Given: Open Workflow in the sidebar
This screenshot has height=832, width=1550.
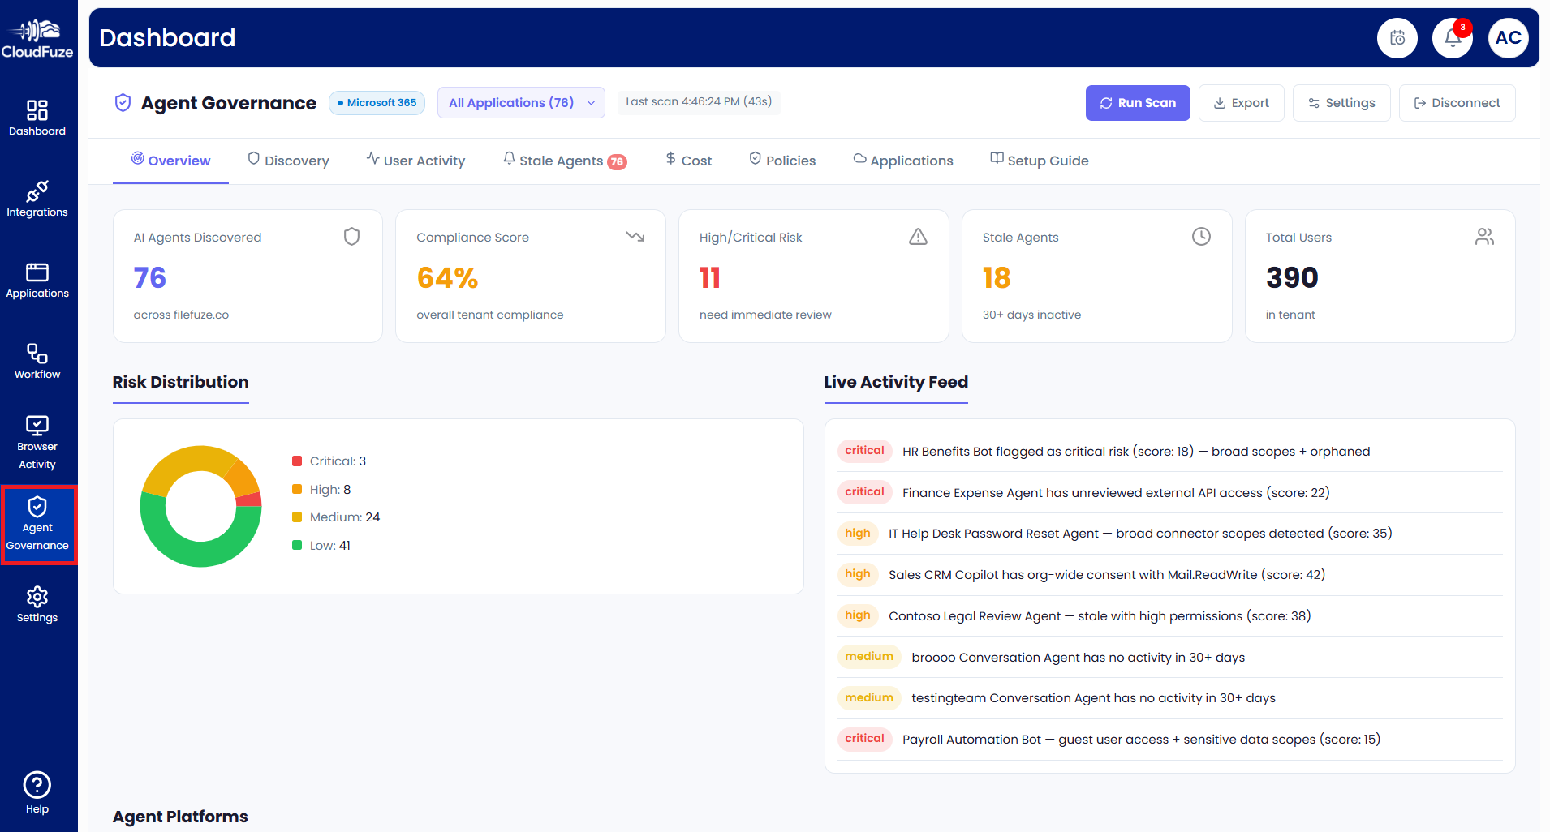Looking at the screenshot, I should tap(37, 362).
